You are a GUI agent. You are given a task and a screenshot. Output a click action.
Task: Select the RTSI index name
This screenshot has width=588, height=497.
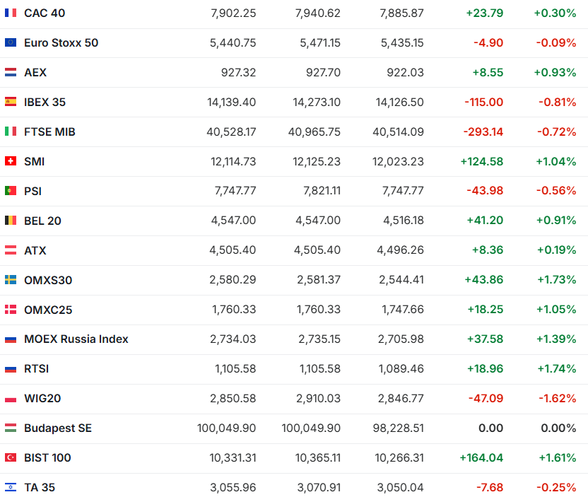point(37,368)
